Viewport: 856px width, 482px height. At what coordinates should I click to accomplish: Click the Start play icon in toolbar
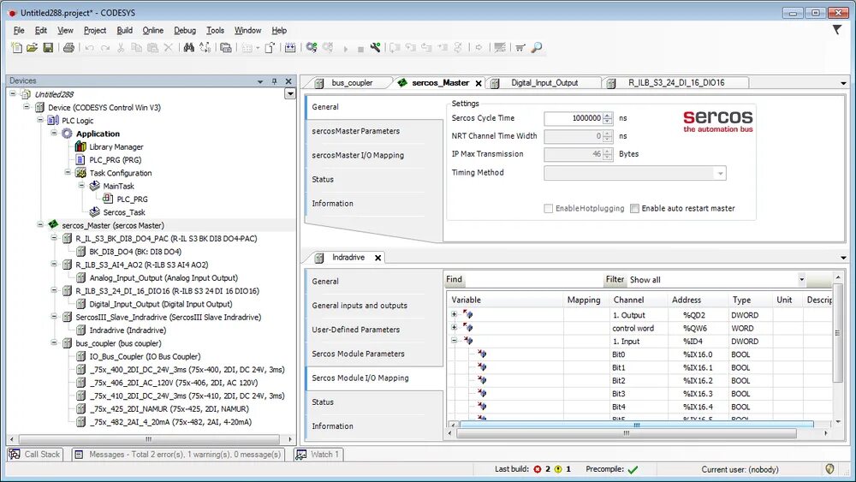click(x=346, y=49)
